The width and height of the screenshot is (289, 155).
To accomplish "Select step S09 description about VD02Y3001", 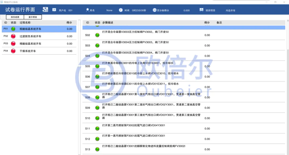I will pos(151,106).
